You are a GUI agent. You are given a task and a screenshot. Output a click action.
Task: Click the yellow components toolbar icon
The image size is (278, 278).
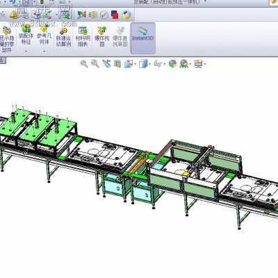pyautogui.click(x=92, y=15)
